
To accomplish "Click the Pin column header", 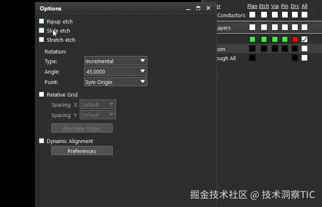I will pyautogui.click(x=284, y=6).
